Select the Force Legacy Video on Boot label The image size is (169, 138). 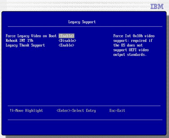31,36
